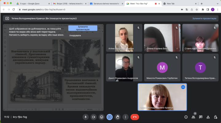Open options on Тетяна Кравчук's self-view tile
The width and height of the screenshot is (221, 123).
pyautogui.click(x=183, y=87)
